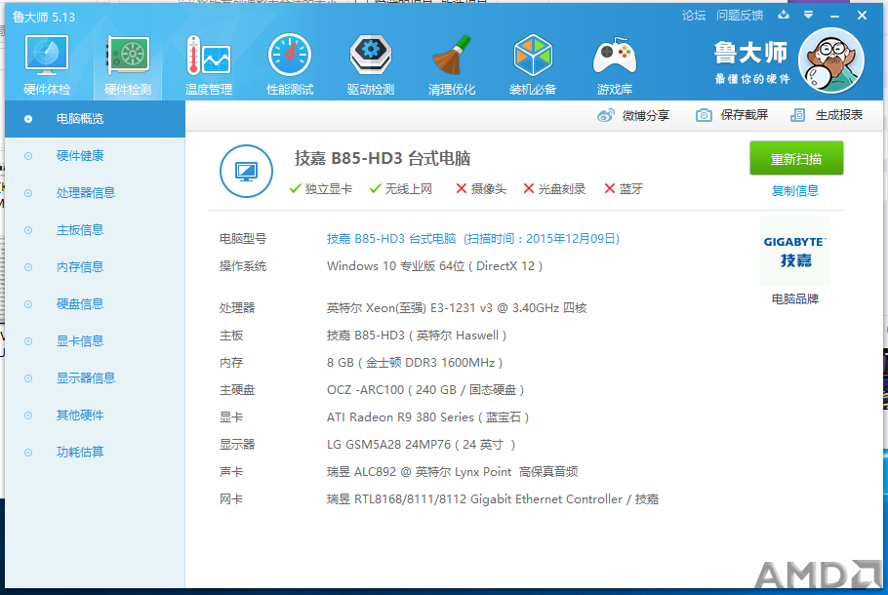This screenshot has width=888, height=595.
Task: Open 显卡信息 in the sidebar
Action: pyautogui.click(x=96, y=341)
